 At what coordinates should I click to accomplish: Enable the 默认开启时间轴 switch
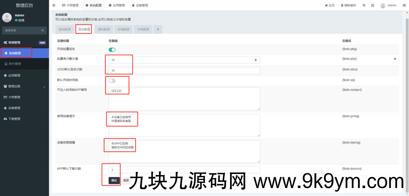coord(112,81)
